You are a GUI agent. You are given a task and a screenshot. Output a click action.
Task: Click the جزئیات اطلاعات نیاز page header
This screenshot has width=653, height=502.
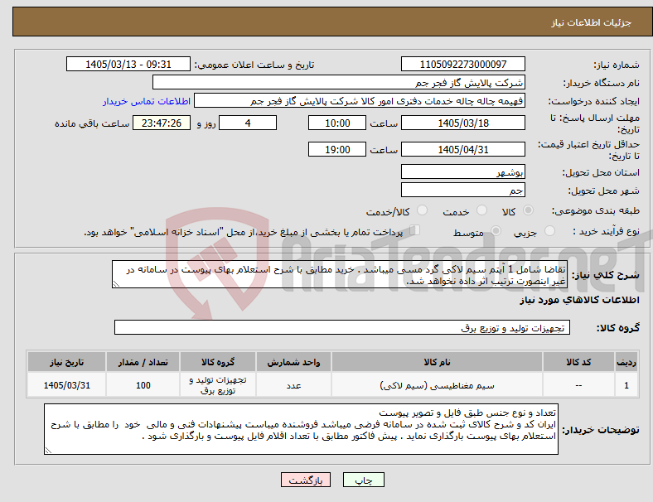click(591, 22)
